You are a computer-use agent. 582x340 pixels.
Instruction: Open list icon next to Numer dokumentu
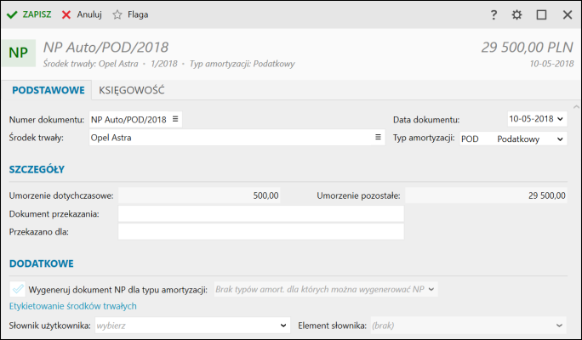pos(175,119)
